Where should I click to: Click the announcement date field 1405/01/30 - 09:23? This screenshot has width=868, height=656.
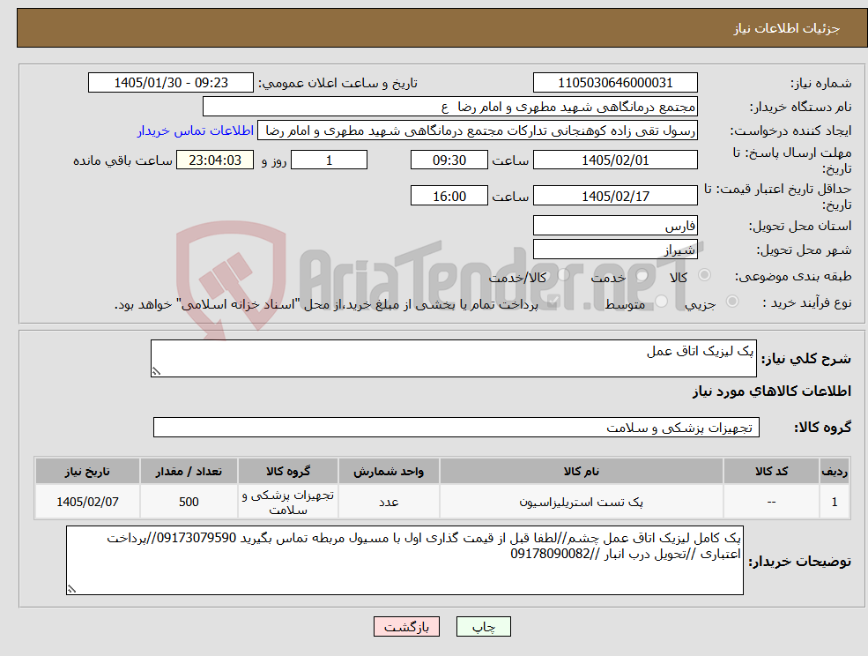click(171, 83)
